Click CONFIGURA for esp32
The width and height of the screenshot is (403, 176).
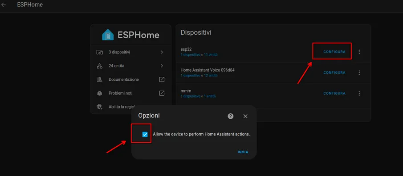click(x=334, y=52)
